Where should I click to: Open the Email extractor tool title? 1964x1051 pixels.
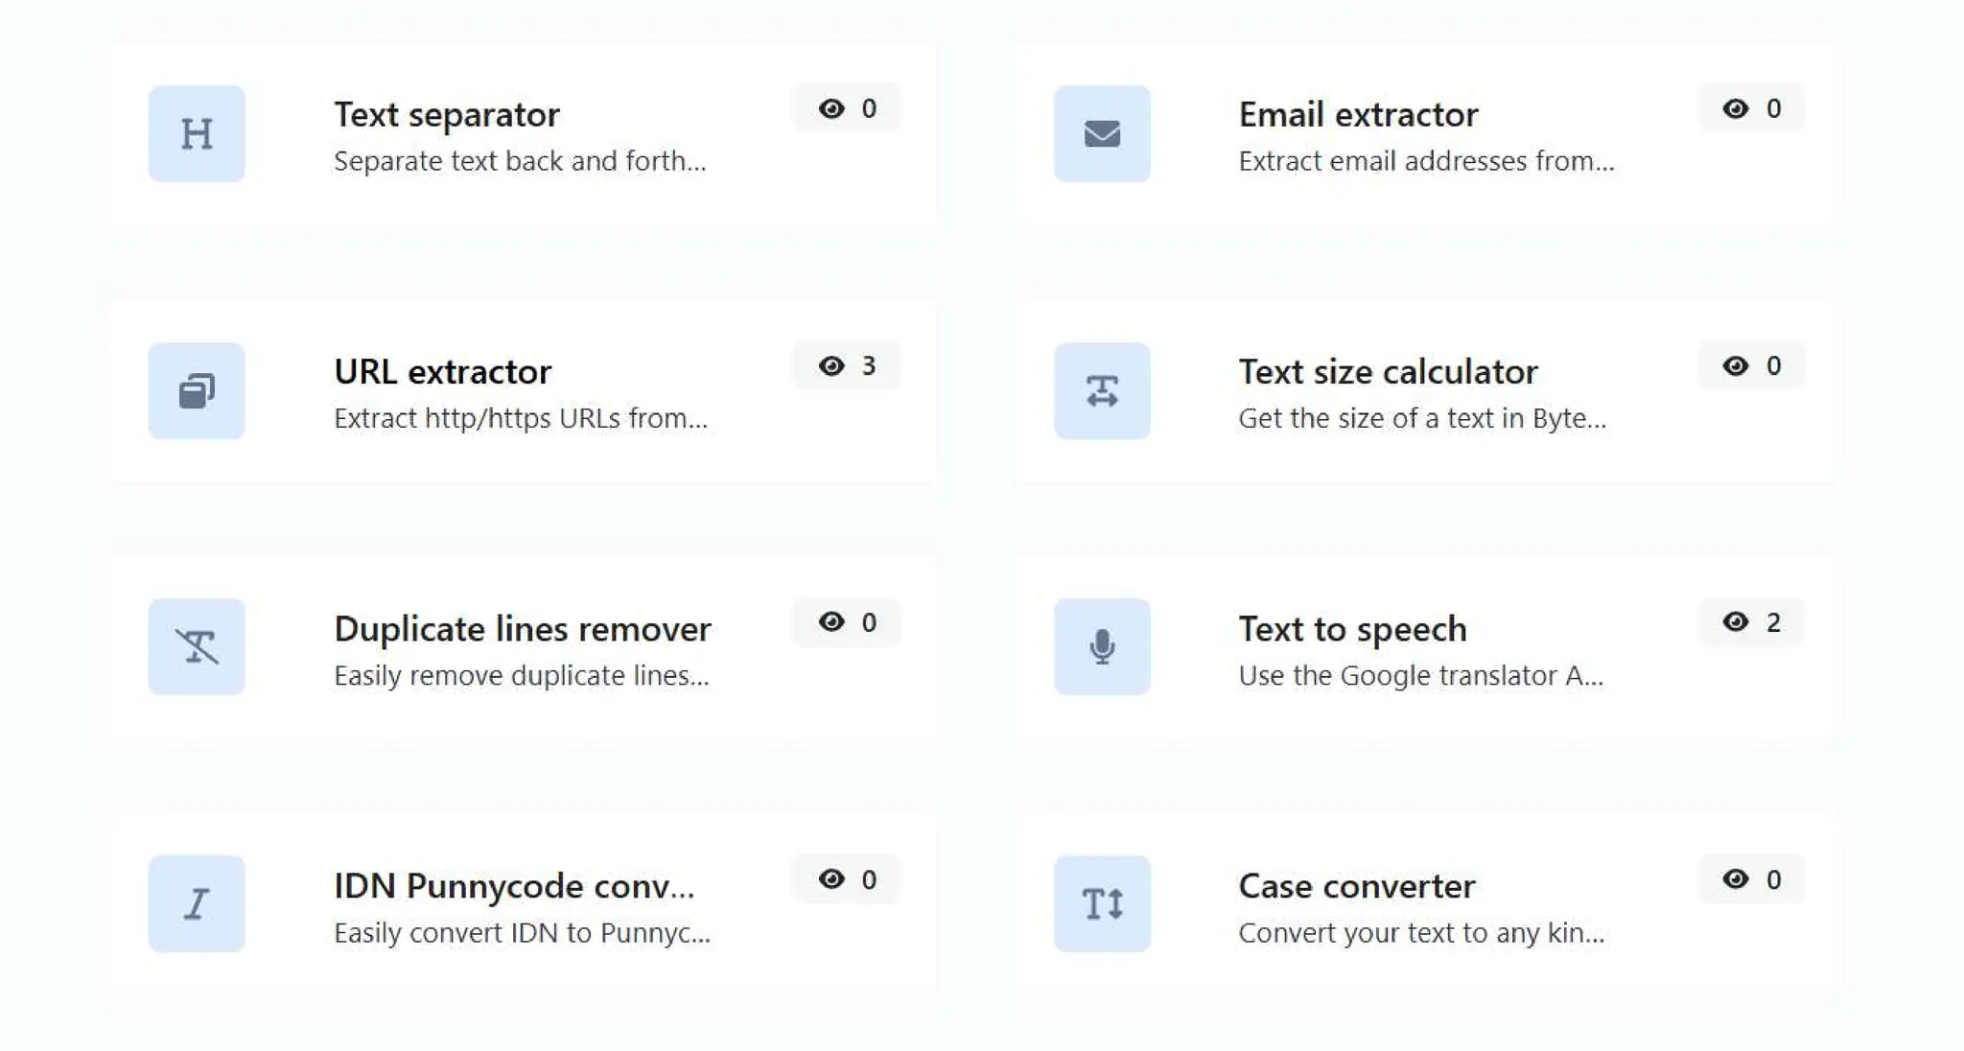(x=1358, y=114)
